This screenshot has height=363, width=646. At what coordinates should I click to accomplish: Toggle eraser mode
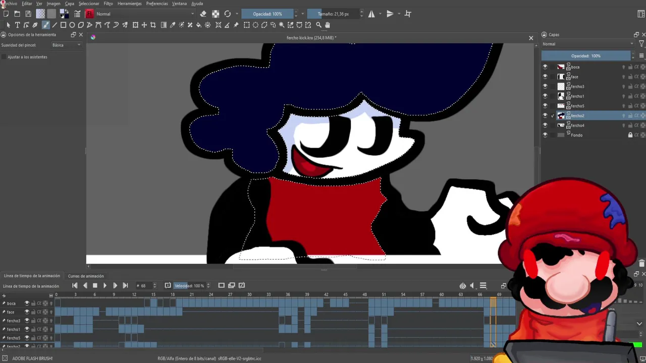coord(203,14)
